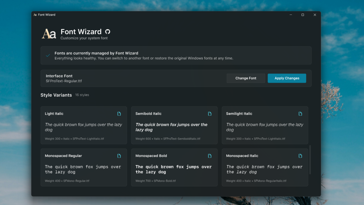This screenshot has width=364, height=205.
Task: Click the checkmark status icon in banner
Action: (48, 55)
